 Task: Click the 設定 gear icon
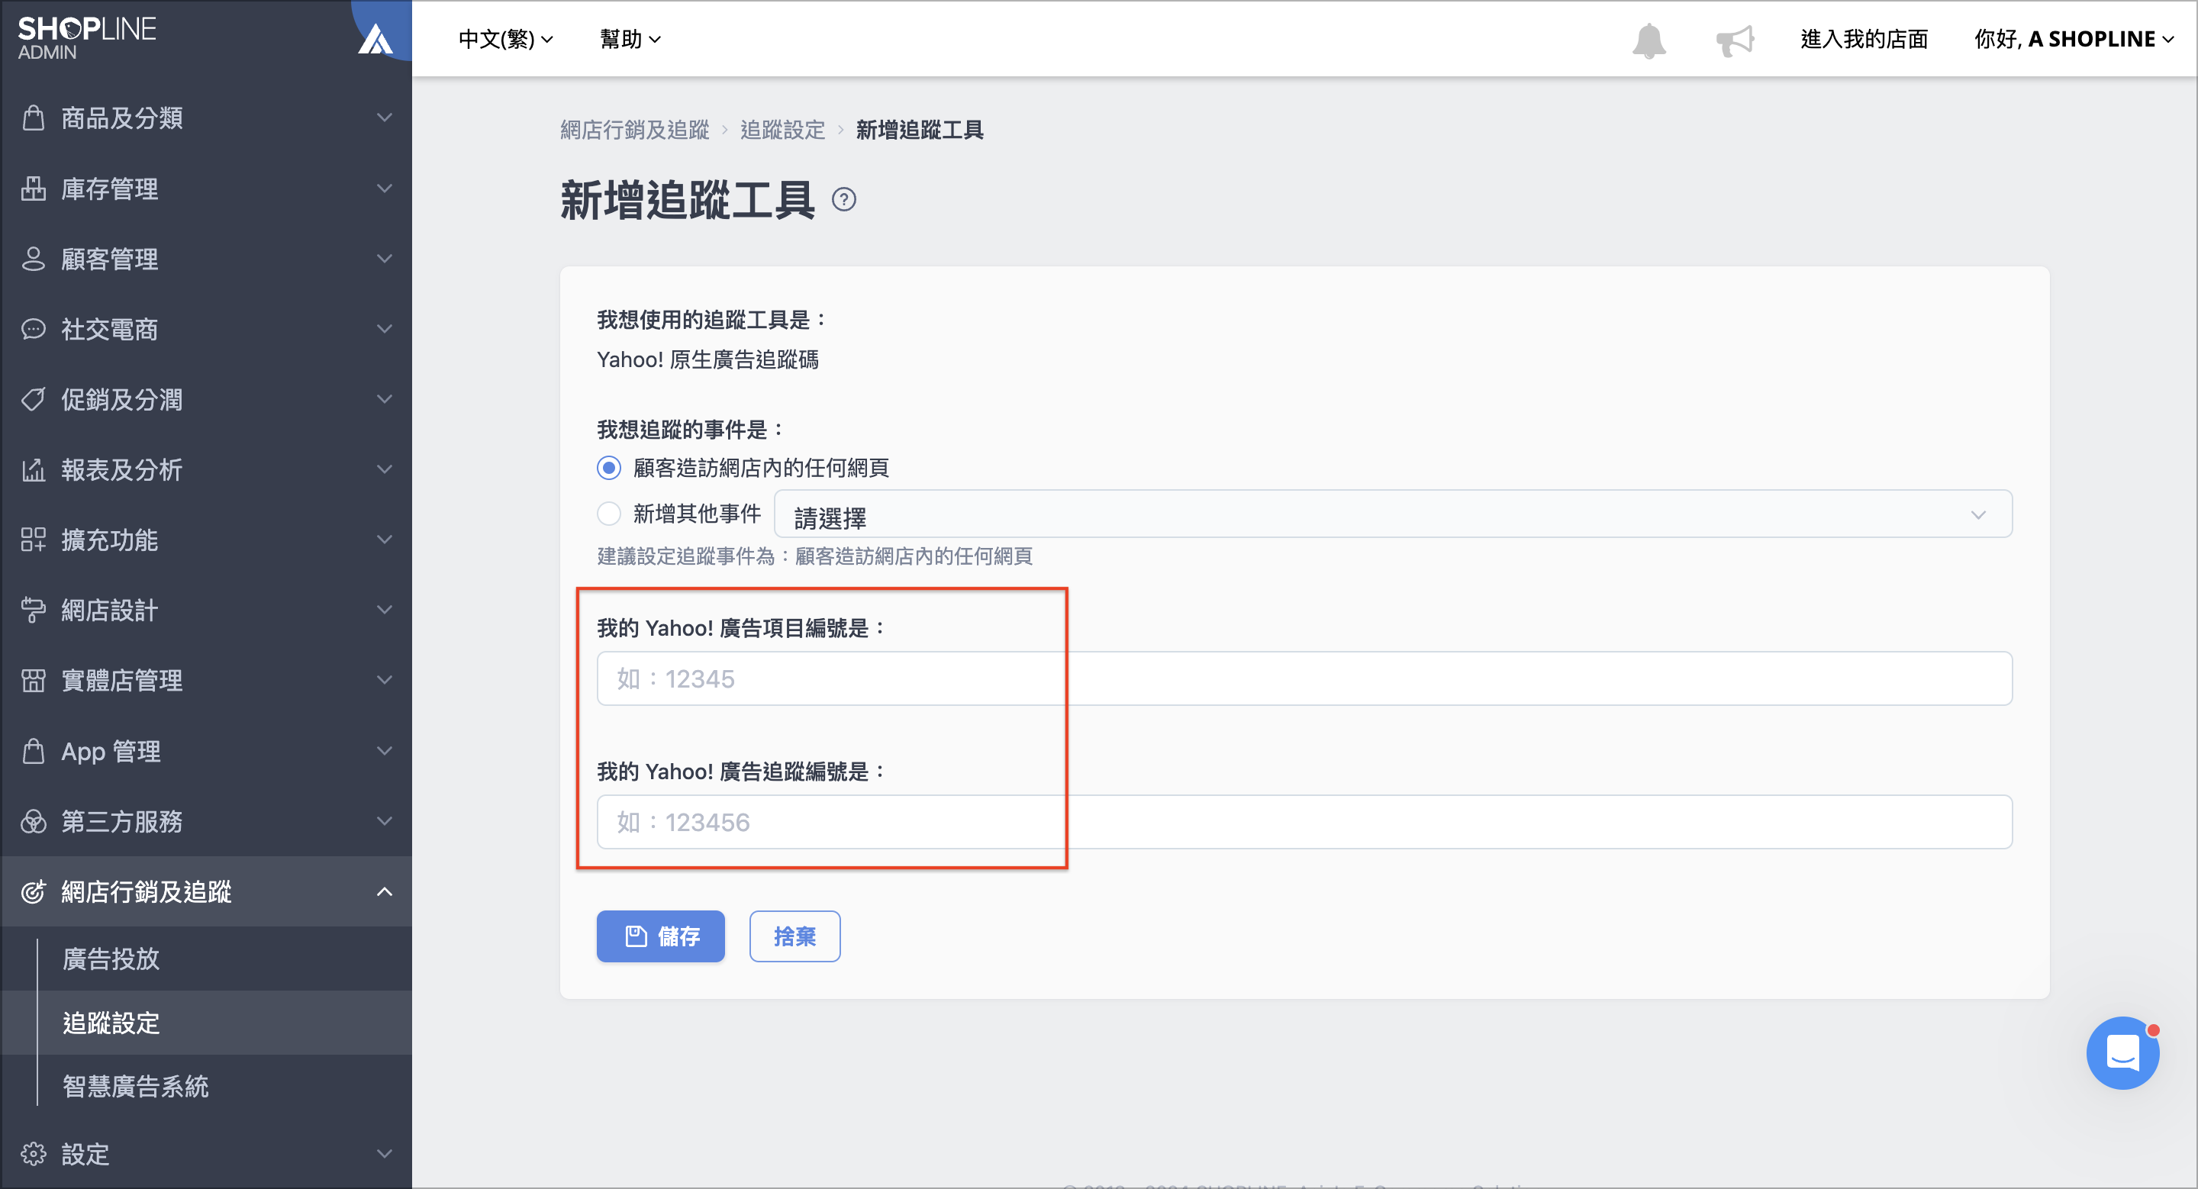pos(34,1153)
